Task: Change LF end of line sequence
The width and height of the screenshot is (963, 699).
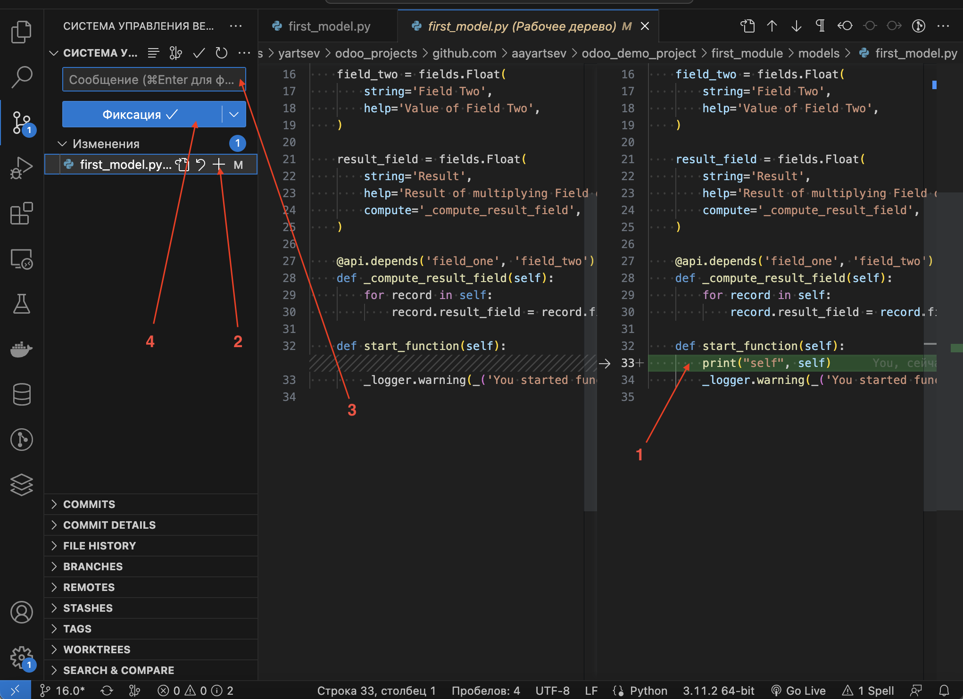Action: 591,691
